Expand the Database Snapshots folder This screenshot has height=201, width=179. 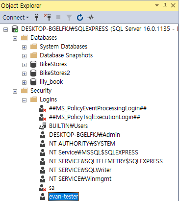coord(24,56)
